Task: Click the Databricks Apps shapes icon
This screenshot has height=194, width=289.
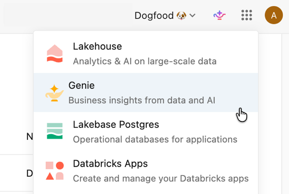Action: click(x=55, y=170)
